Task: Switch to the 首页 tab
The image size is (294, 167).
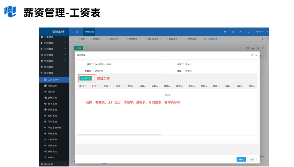Action: 82,39
